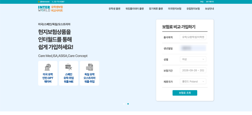This screenshot has height=115, width=252.
Task: Select the 독일 유학 오스트리아 워홀·취업 card
Action: (x=89, y=73)
